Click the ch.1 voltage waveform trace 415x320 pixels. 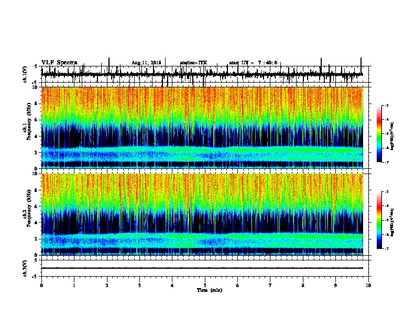(x=202, y=75)
